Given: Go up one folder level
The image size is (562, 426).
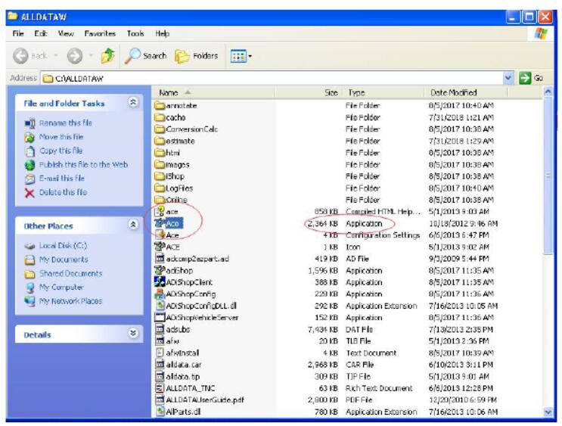Looking at the screenshot, I should (107, 56).
